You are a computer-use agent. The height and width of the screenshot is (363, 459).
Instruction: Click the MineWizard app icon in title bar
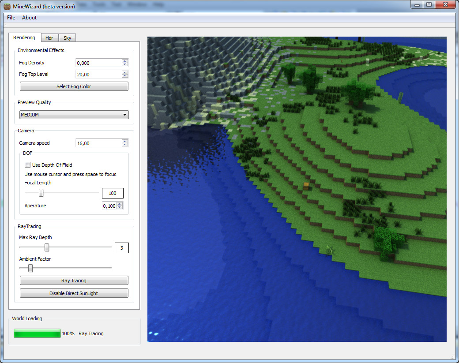click(7, 6)
